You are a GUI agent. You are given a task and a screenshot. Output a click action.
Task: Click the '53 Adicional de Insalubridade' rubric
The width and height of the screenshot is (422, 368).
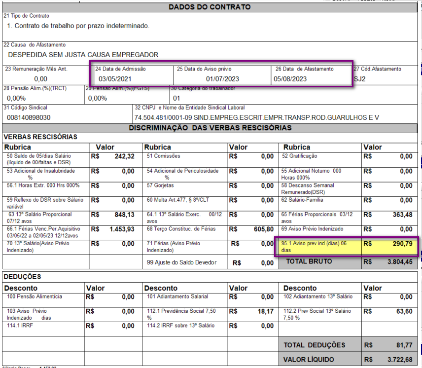pyautogui.click(x=40, y=174)
